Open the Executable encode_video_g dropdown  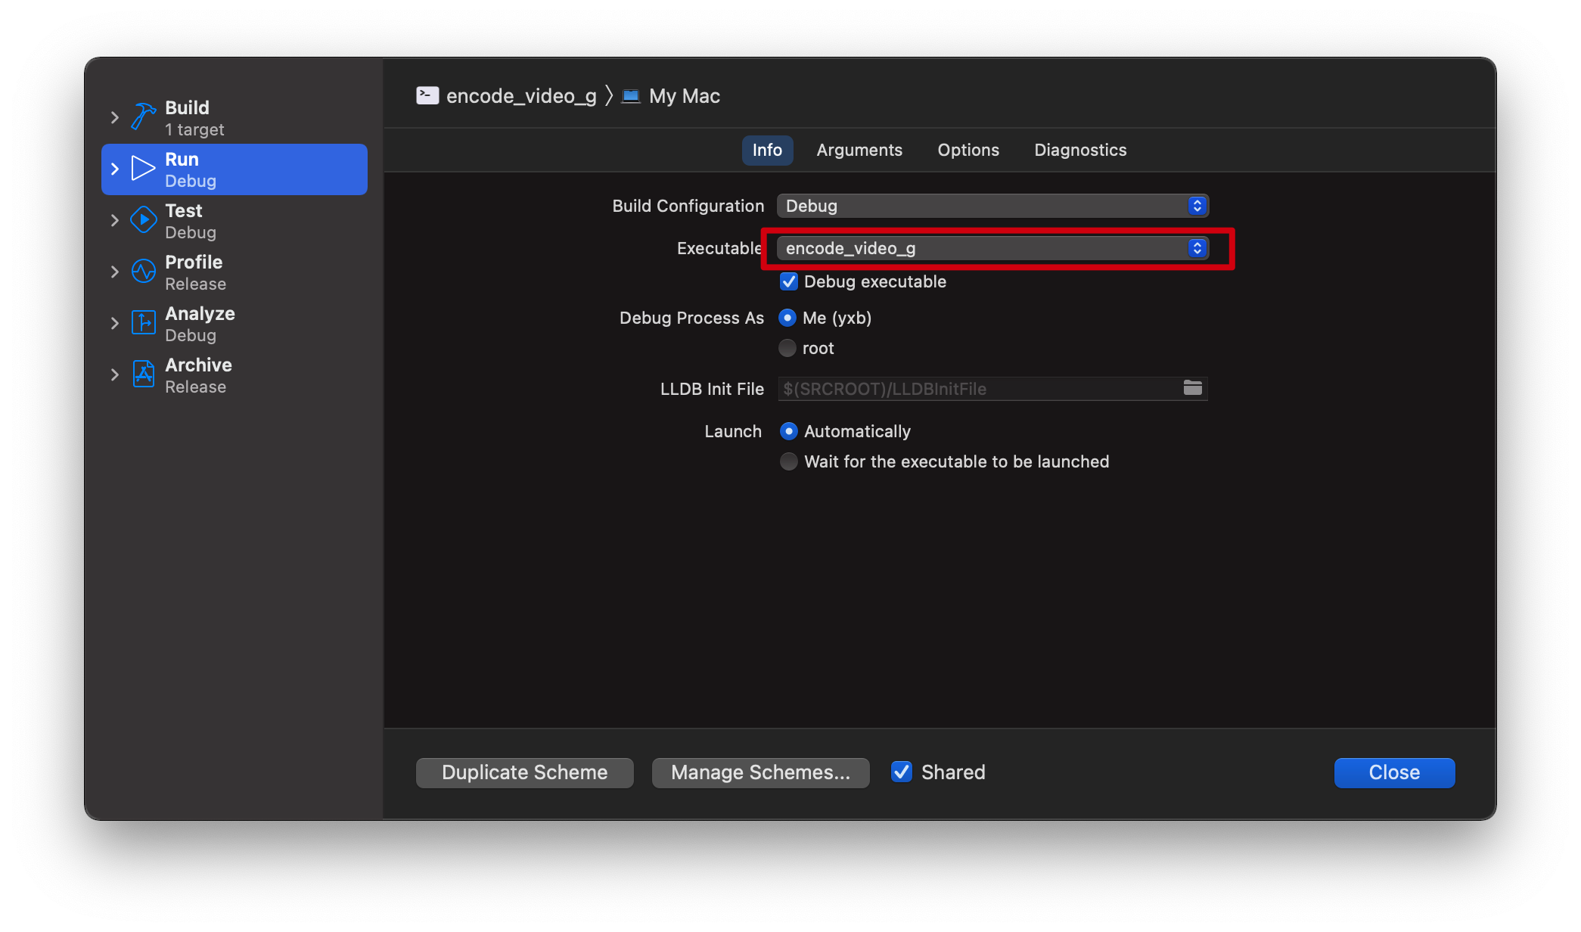[x=992, y=248]
